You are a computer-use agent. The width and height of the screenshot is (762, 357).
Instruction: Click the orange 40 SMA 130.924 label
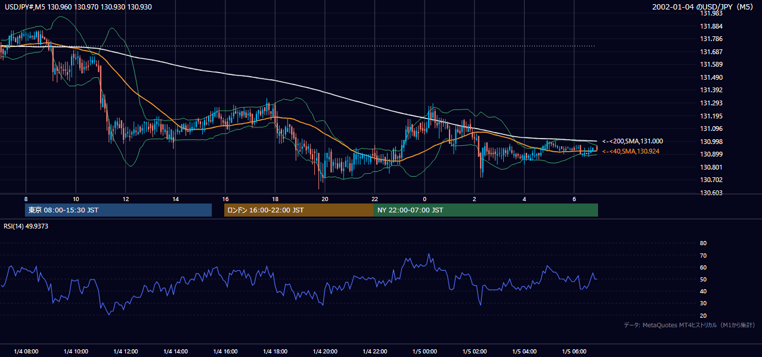click(631, 152)
